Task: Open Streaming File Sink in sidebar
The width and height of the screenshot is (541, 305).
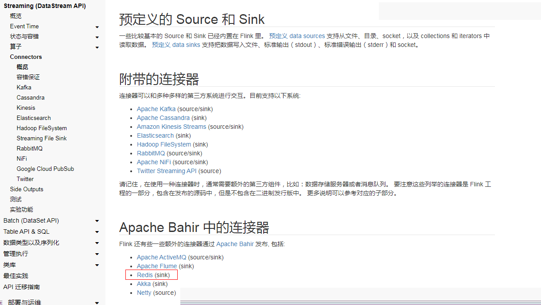Action: [x=42, y=138]
